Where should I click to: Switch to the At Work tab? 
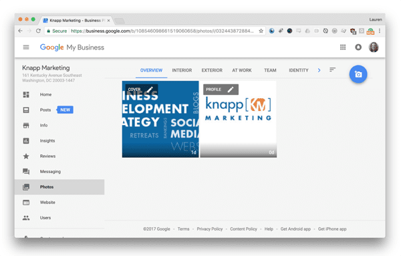coord(242,70)
